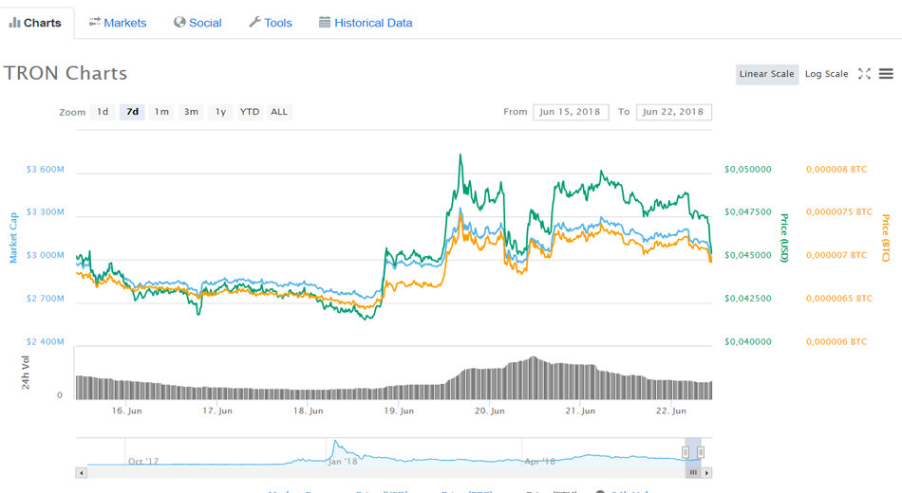Set zoom to YTD
Viewport: 902px width, 493px height.
tap(250, 112)
